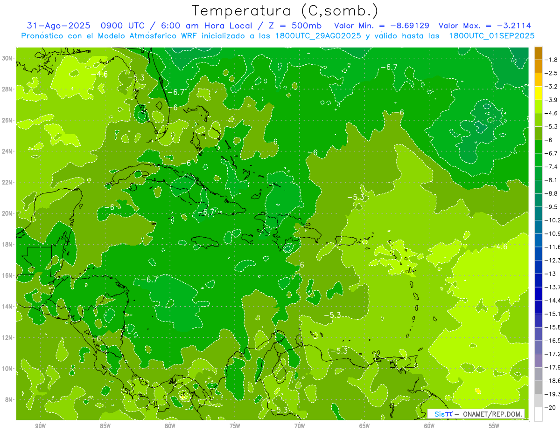Click the "70W" longitude axis label
This screenshot has height=432, width=560.
tap(300, 426)
